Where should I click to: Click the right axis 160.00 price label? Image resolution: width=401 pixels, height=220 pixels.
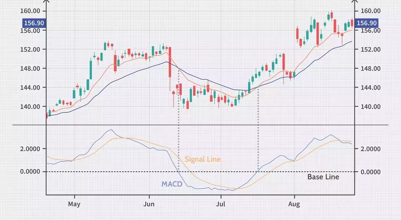tap(371, 11)
